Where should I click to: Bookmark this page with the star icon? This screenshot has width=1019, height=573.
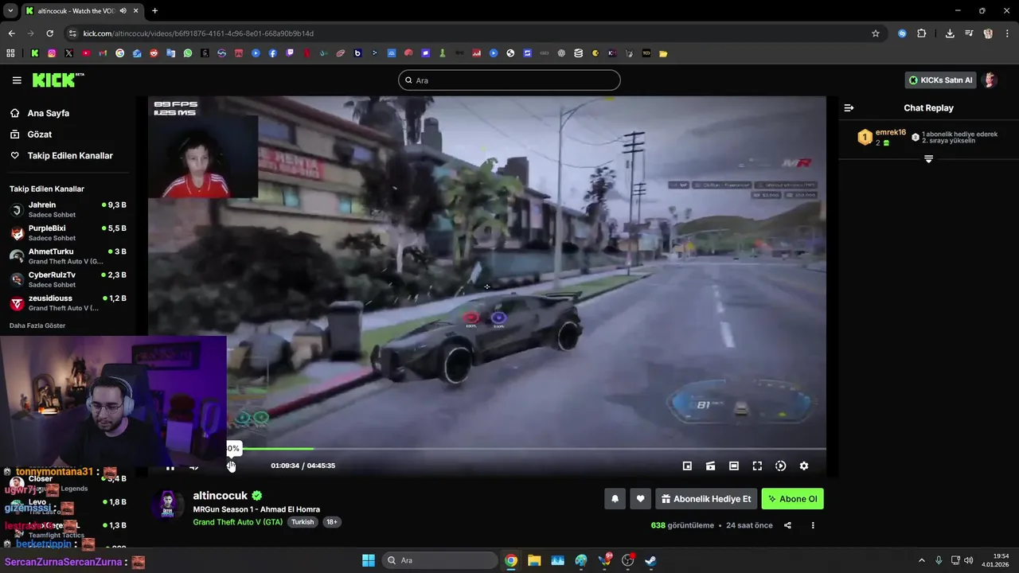[x=876, y=33]
